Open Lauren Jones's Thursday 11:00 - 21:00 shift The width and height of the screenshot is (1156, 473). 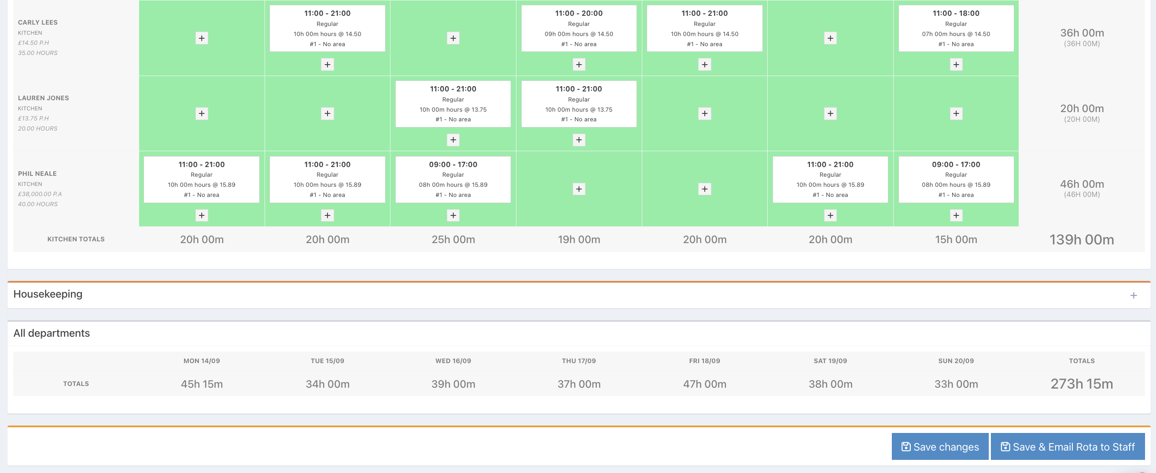579,104
